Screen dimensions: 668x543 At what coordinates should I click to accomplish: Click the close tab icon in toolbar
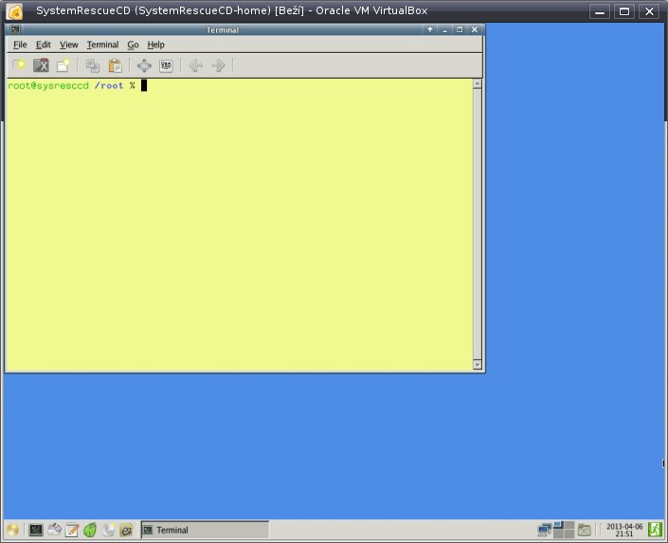pyautogui.click(x=41, y=65)
